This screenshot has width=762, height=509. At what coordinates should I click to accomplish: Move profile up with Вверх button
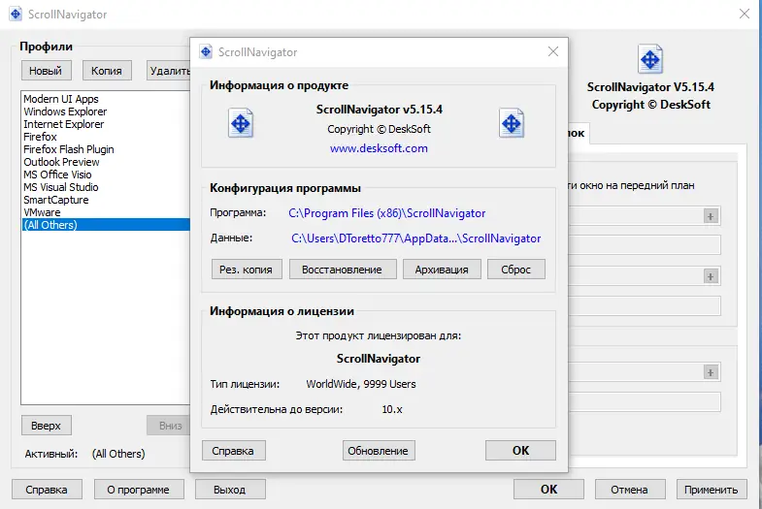(47, 426)
